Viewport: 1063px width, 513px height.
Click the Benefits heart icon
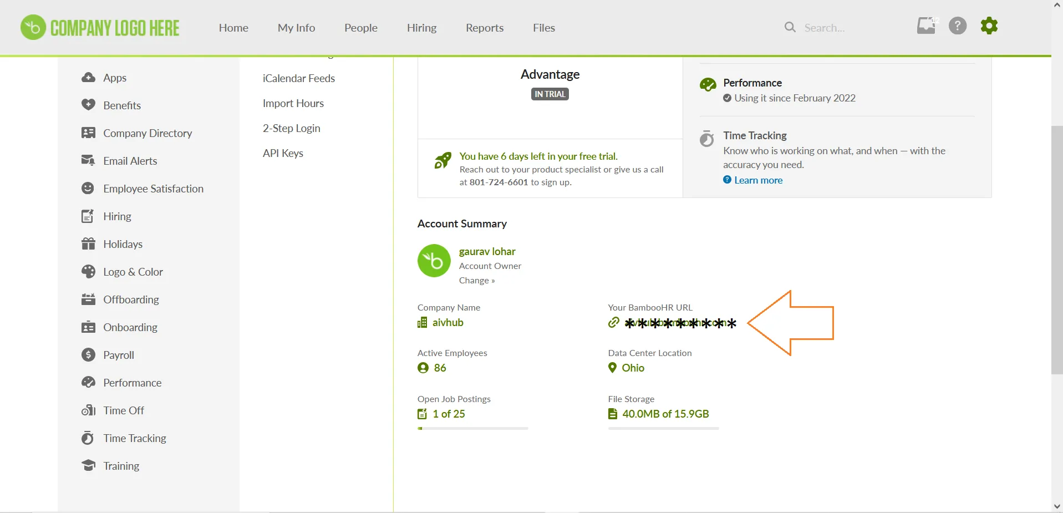tap(88, 105)
